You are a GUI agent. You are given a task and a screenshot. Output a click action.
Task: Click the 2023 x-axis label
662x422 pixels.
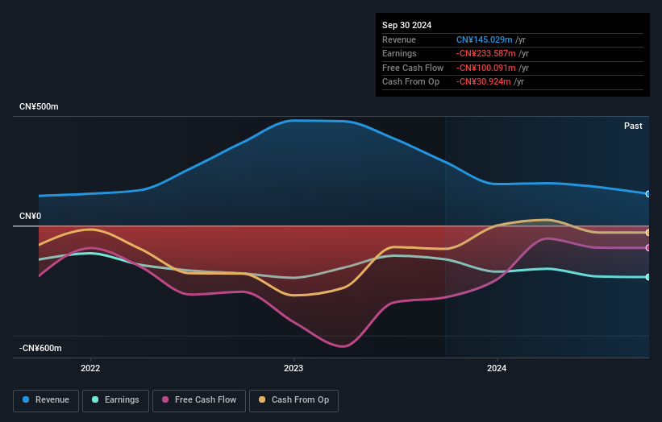click(294, 368)
